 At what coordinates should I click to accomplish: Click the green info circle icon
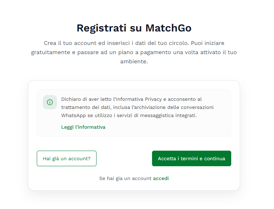[50, 102]
